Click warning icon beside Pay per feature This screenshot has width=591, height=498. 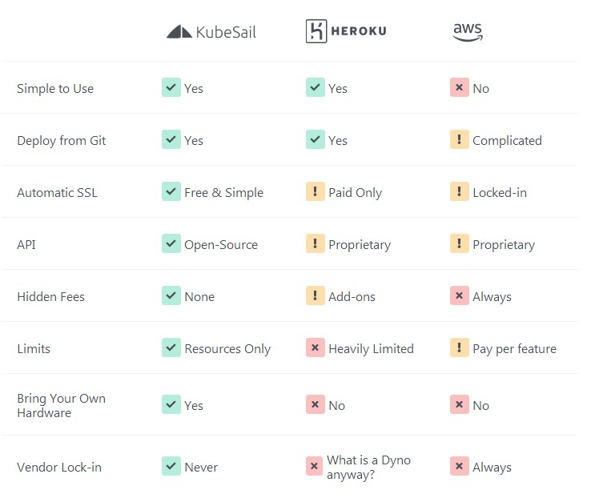(459, 347)
